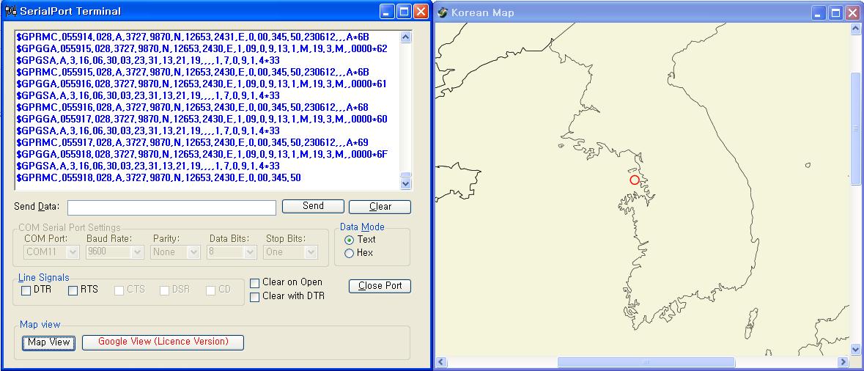
Task: Click the map horizontal scrollbar thumb
Action: pos(646,362)
